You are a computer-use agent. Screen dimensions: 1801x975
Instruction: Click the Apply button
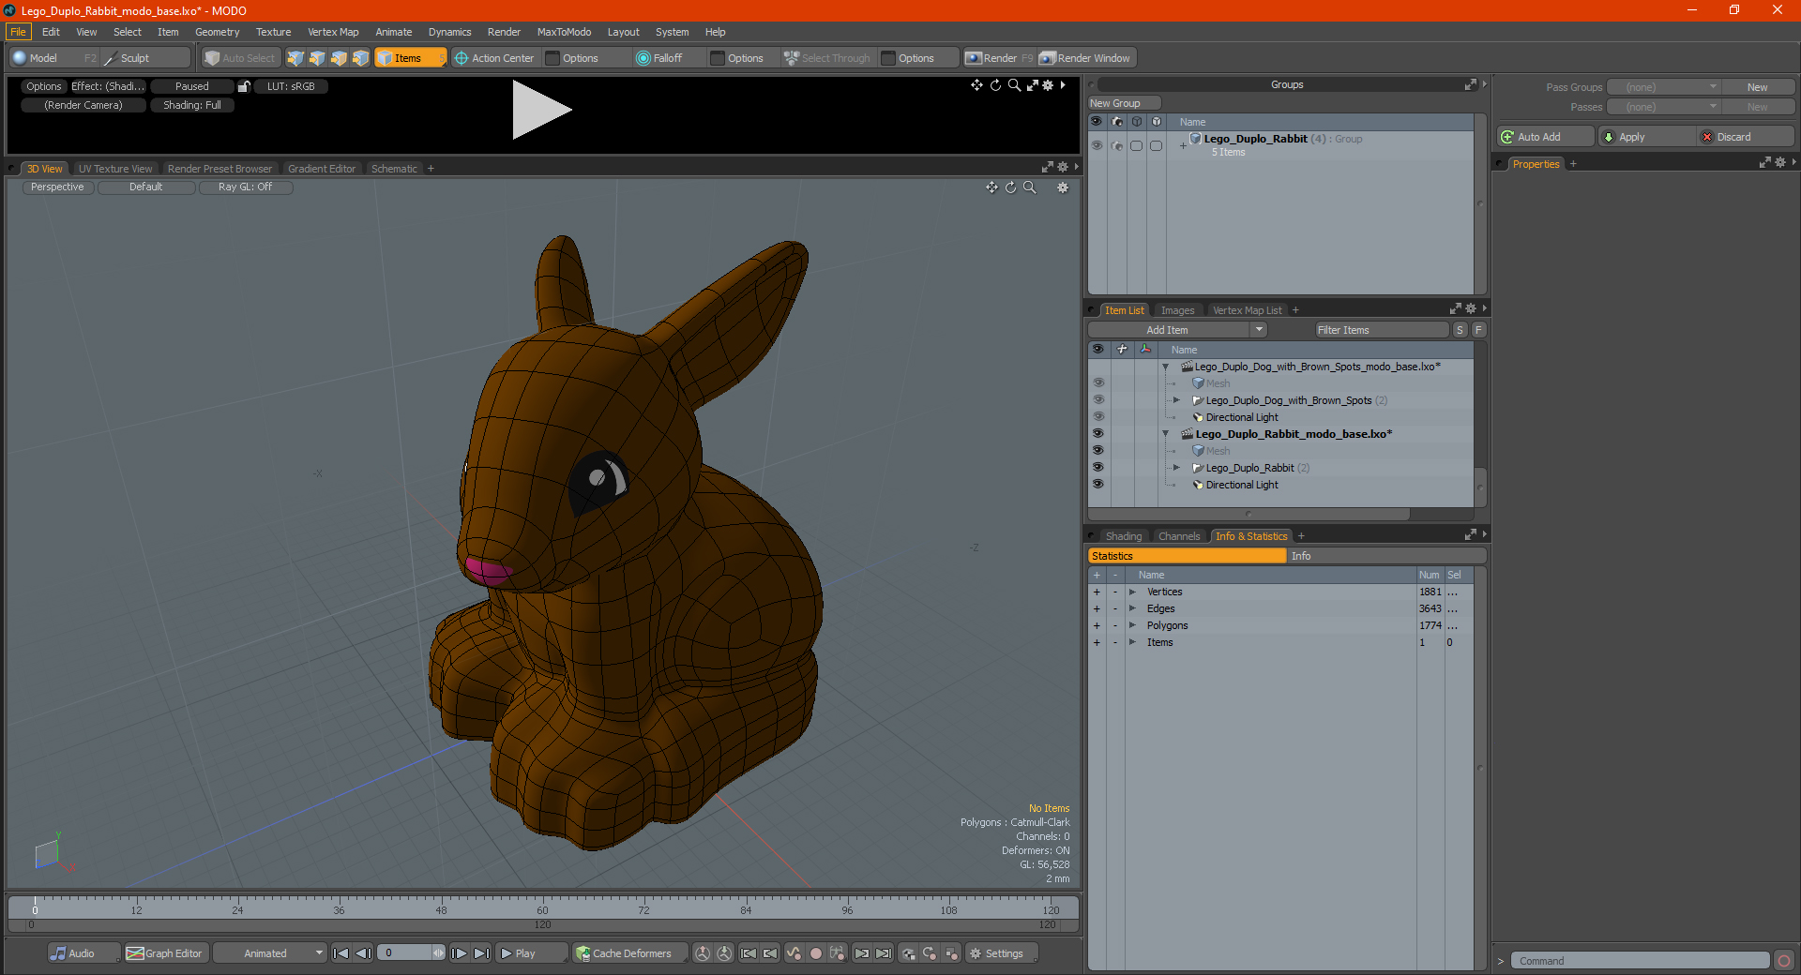1646,137
